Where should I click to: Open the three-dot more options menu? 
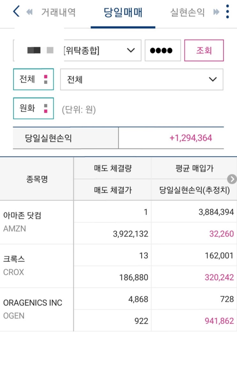tap(227, 12)
